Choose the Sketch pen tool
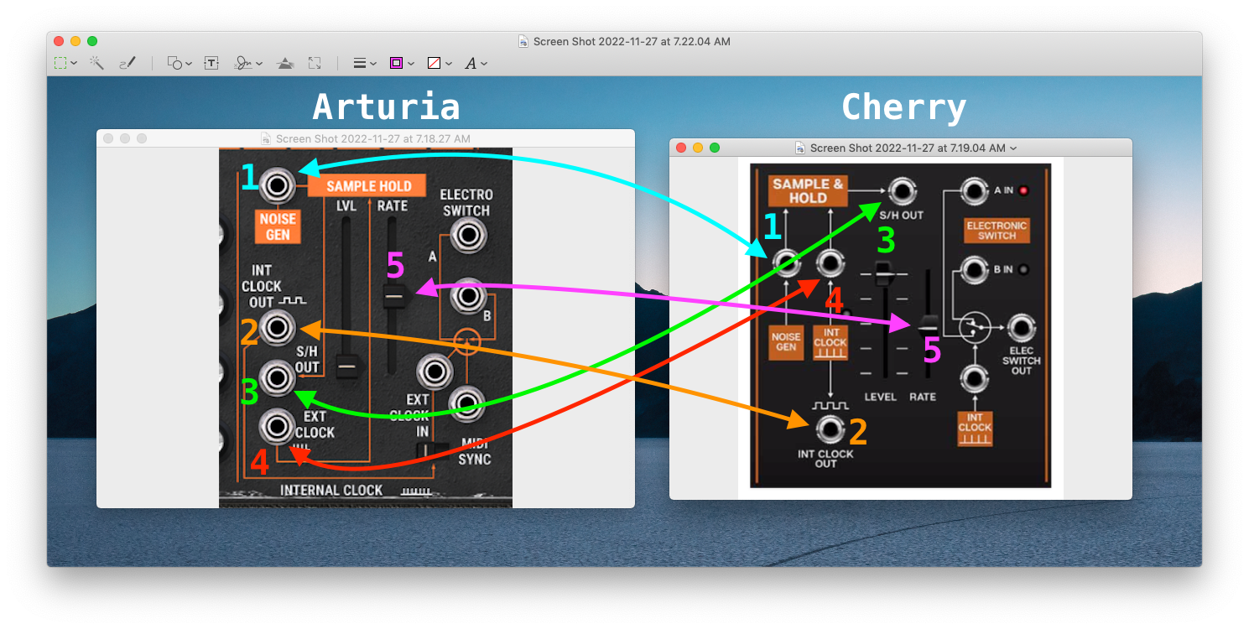Screen dimensions: 1249x629 pos(127,63)
